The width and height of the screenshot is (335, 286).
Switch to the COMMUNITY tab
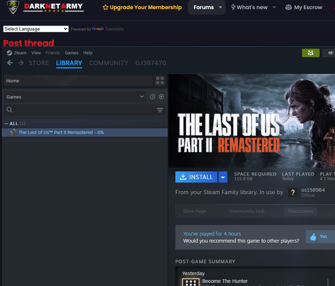(108, 63)
